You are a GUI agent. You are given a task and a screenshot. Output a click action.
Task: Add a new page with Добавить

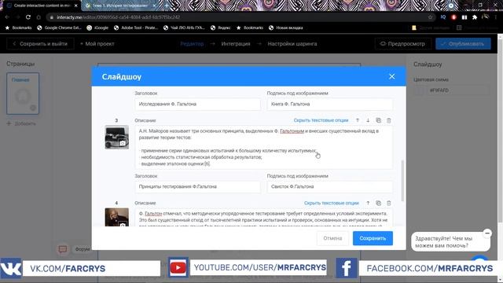click(x=21, y=123)
